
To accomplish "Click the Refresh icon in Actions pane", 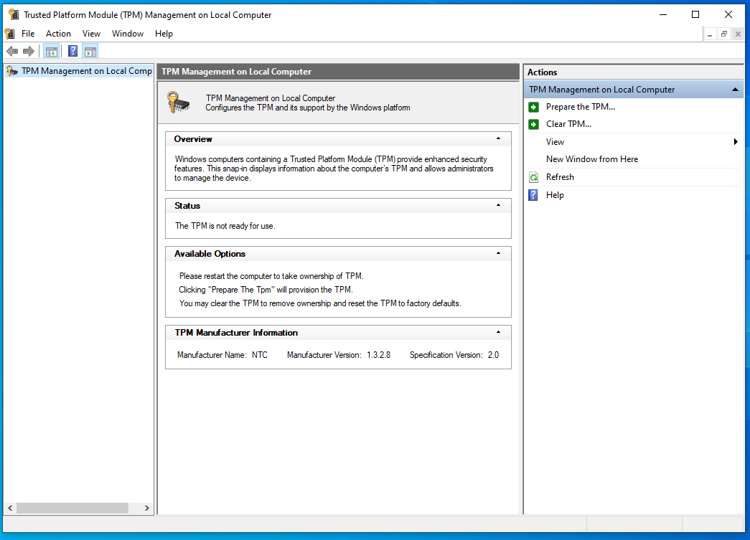I will pos(534,177).
